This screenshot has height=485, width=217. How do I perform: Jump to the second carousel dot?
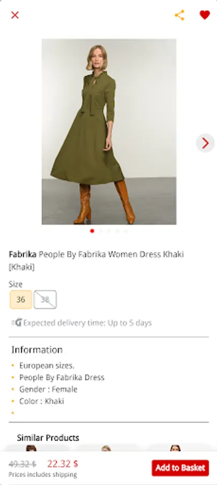[100, 231]
